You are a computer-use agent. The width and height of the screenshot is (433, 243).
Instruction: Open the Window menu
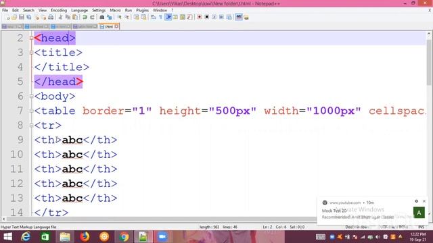(160, 10)
